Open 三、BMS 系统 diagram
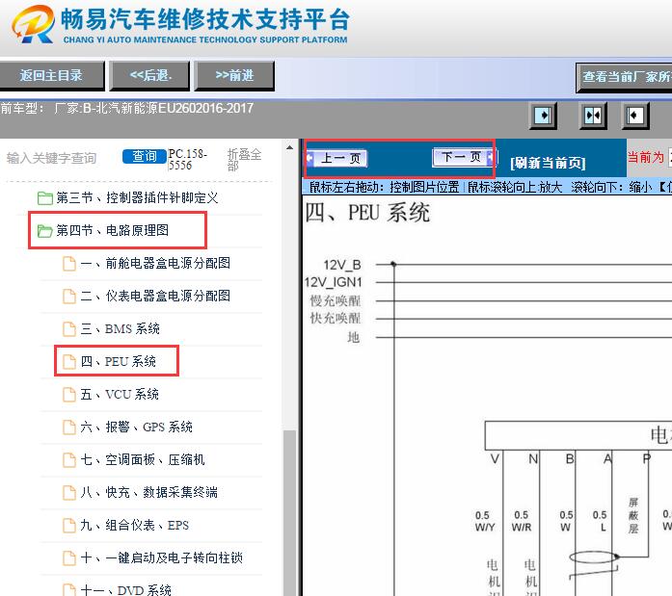672x596 pixels. pyautogui.click(x=120, y=329)
